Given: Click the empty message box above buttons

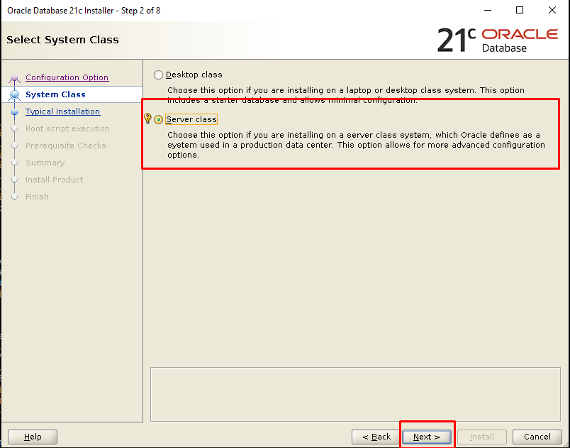Looking at the screenshot, I should [x=355, y=394].
